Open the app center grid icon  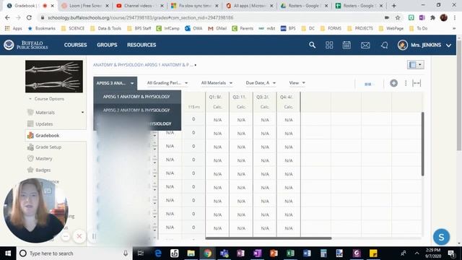(329, 45)
